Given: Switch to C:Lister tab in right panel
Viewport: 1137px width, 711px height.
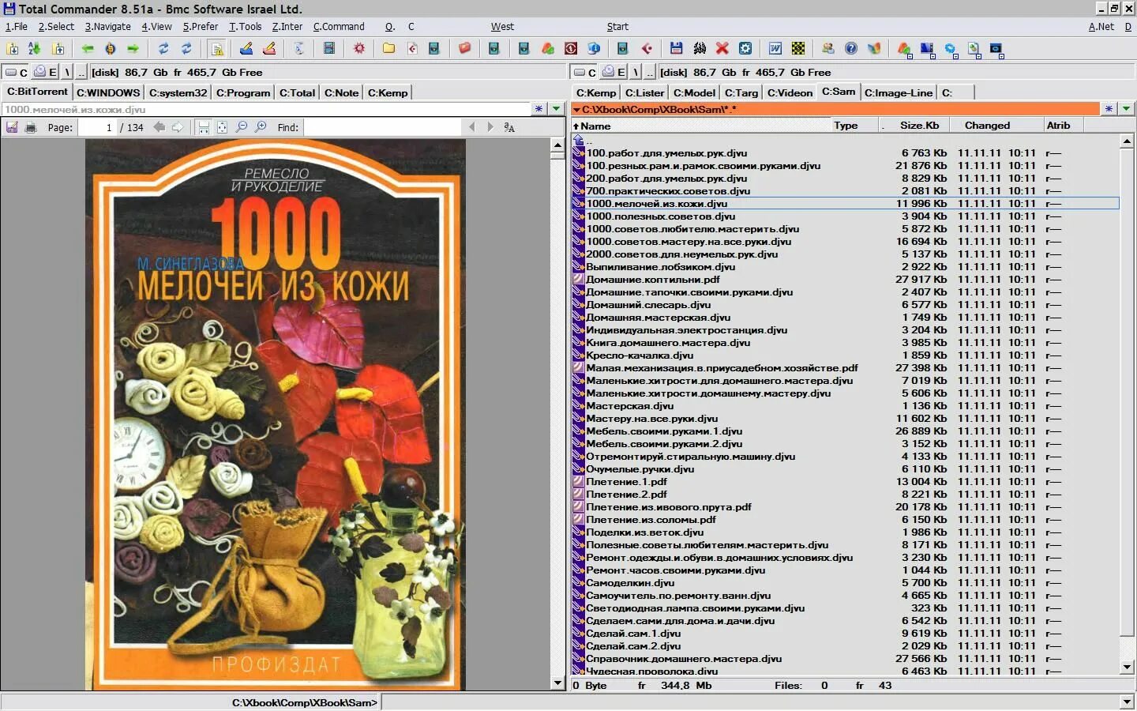Looking at the screenshot, I should 645,92.
